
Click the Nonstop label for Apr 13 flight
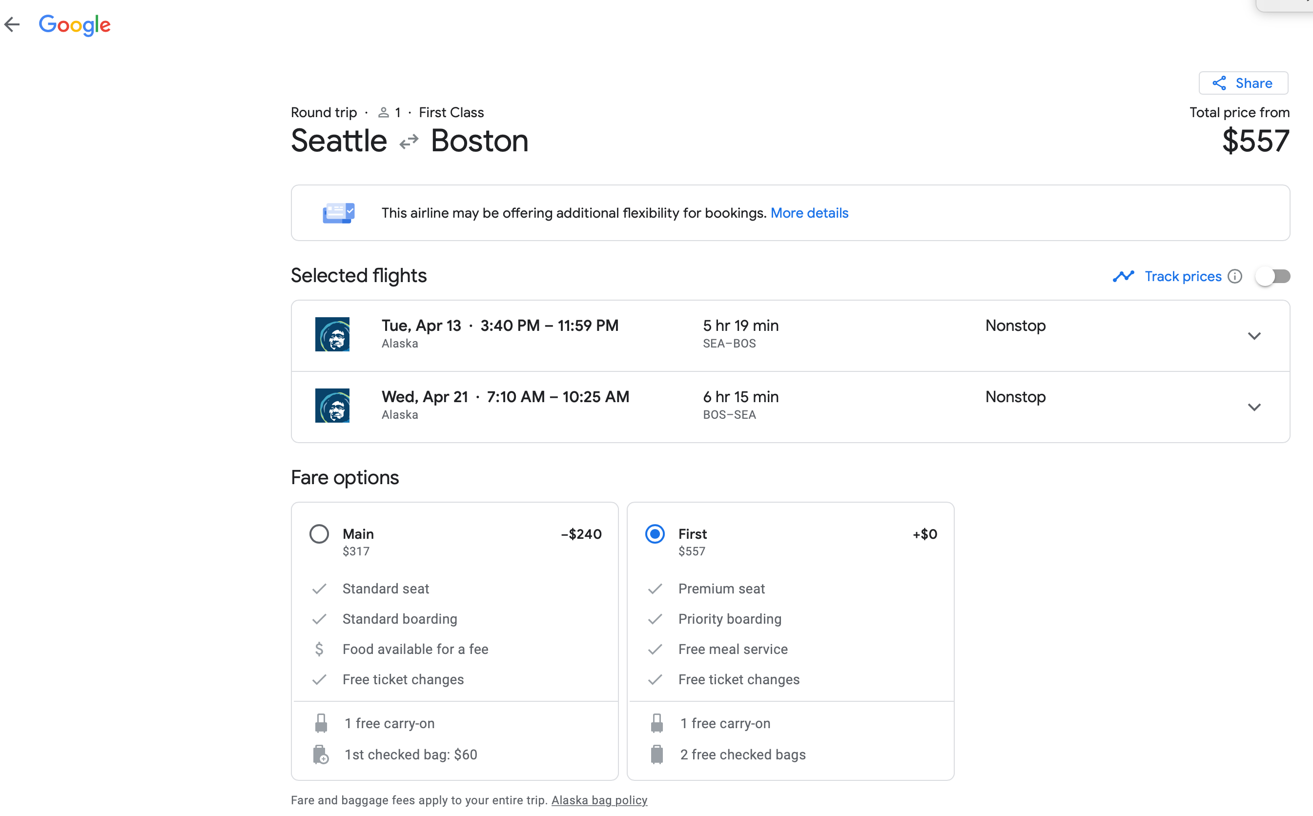click(x=1015, y=326)
